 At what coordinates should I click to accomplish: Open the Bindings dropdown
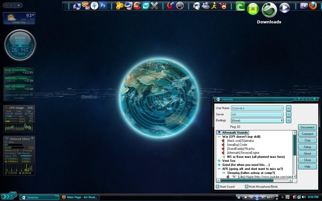[257, 120]
